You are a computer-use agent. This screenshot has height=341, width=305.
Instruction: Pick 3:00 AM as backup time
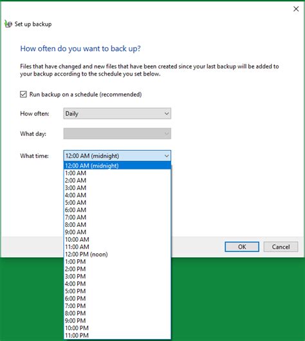[117, 188]
